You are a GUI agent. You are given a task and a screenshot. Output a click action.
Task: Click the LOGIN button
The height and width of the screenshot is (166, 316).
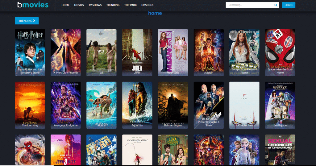pyautogui.click(x=289, y=5)
